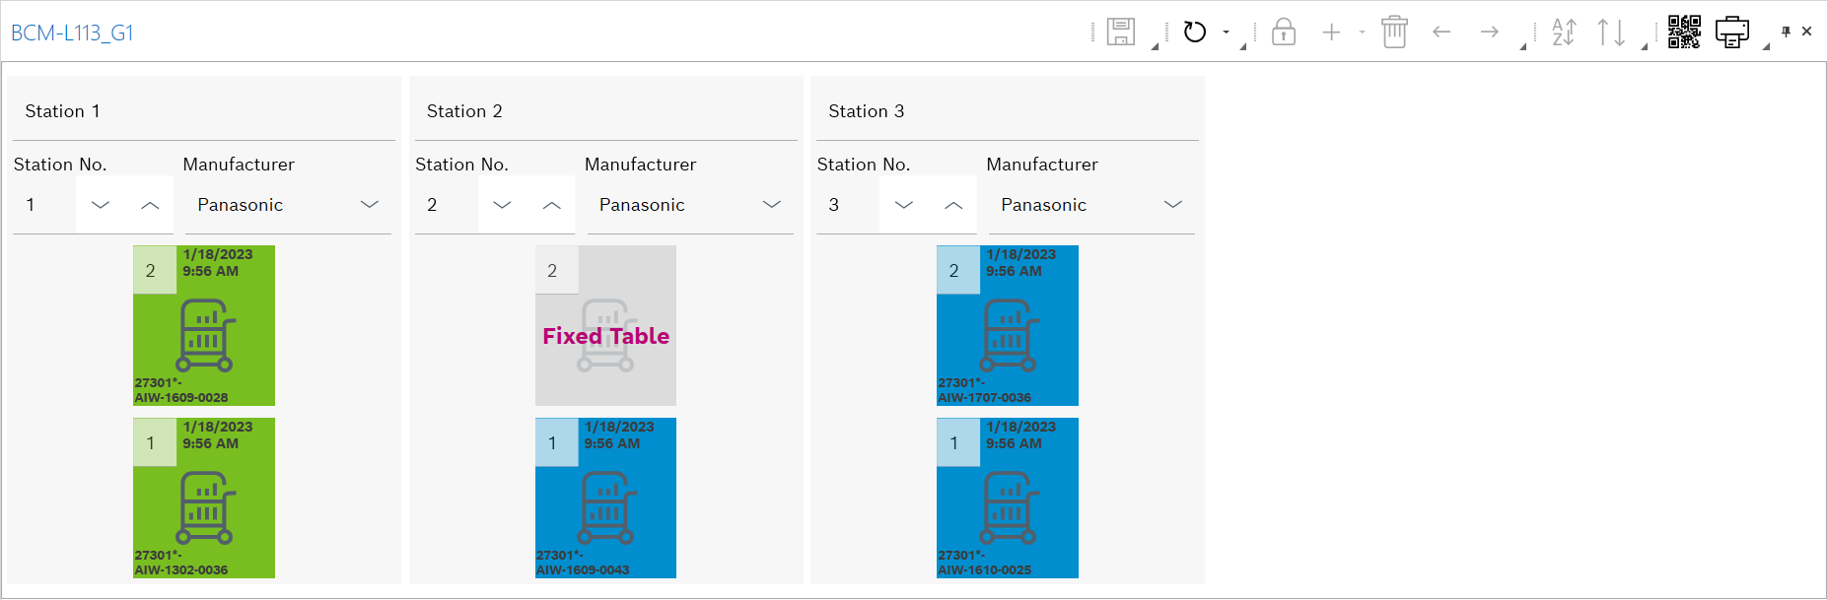Click the Station 2 header
Screen dimensions: 1827x600
coord(464,111)
